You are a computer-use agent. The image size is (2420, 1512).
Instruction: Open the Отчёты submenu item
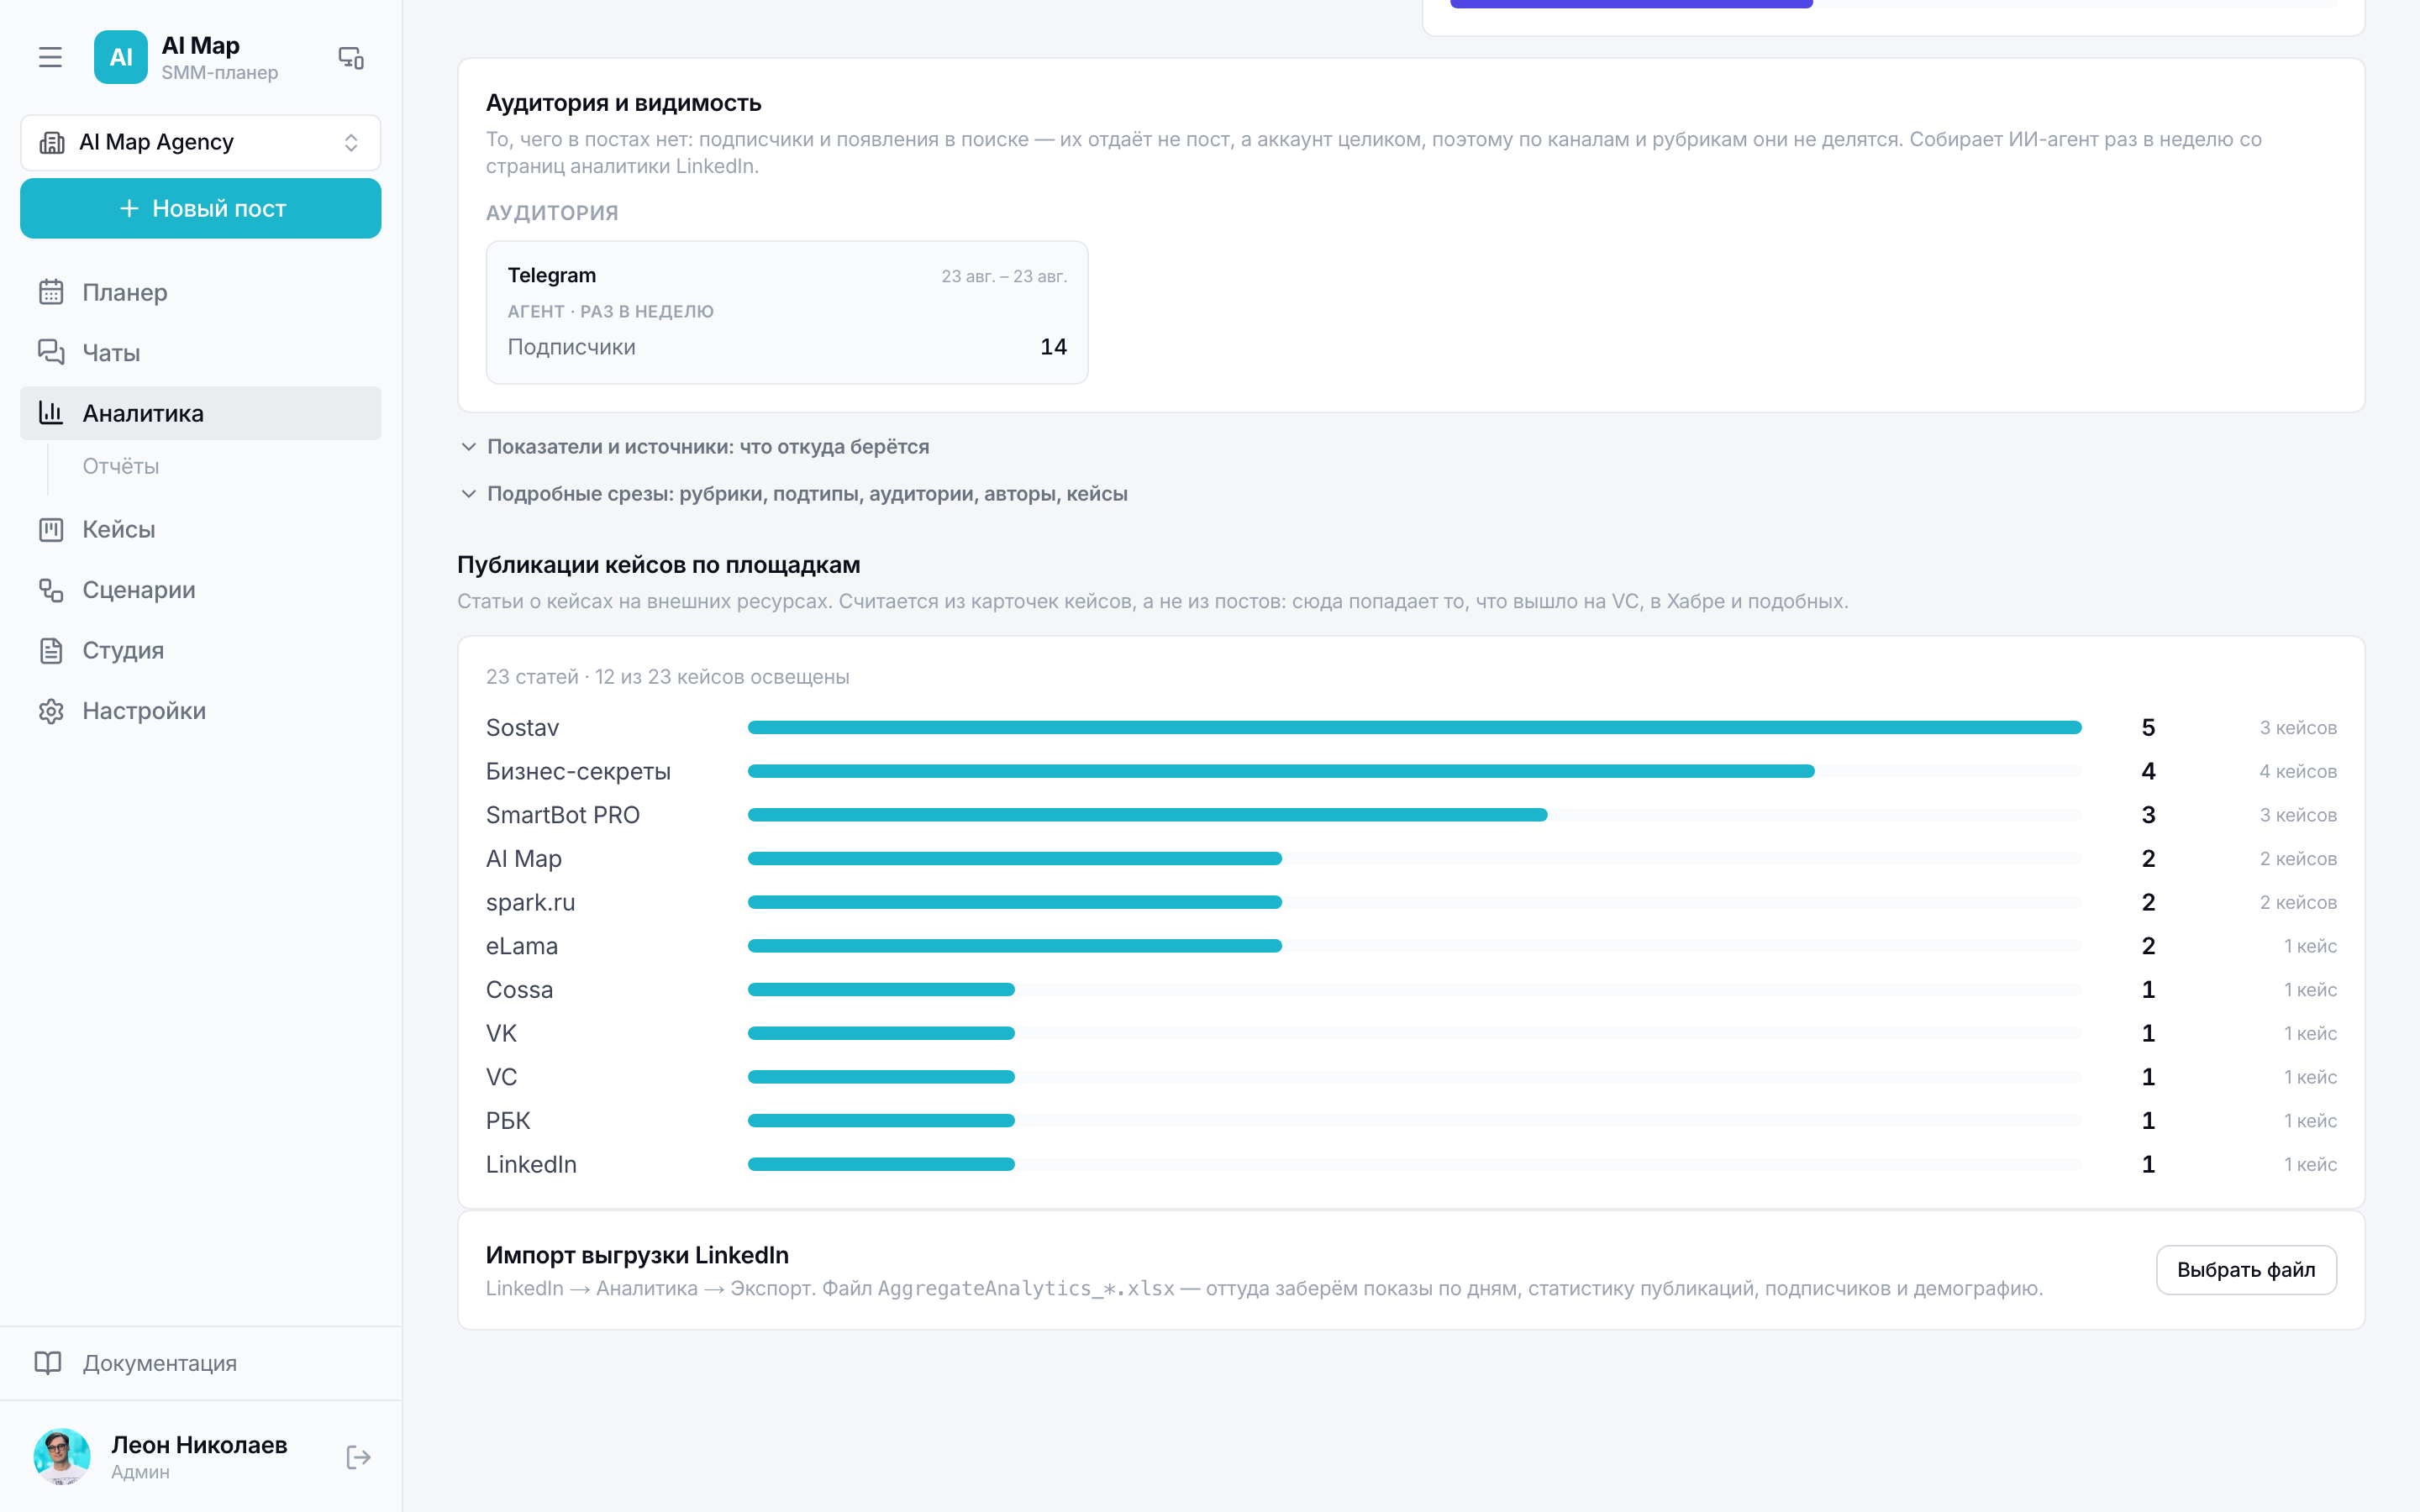point(121,466)
